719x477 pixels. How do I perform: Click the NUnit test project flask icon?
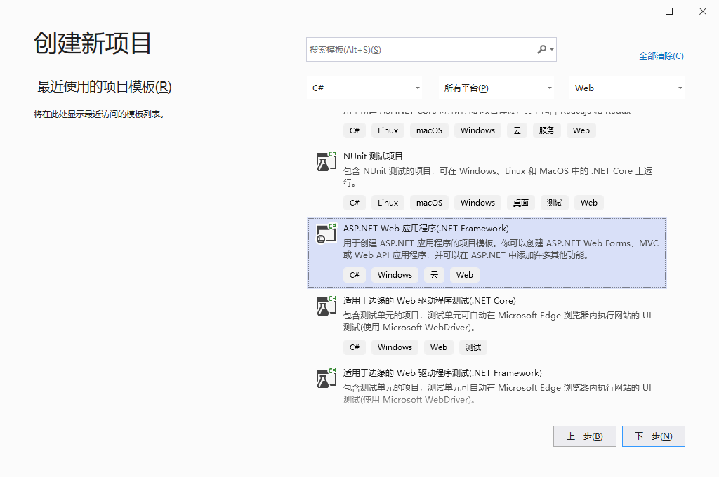tap(326, 161)
